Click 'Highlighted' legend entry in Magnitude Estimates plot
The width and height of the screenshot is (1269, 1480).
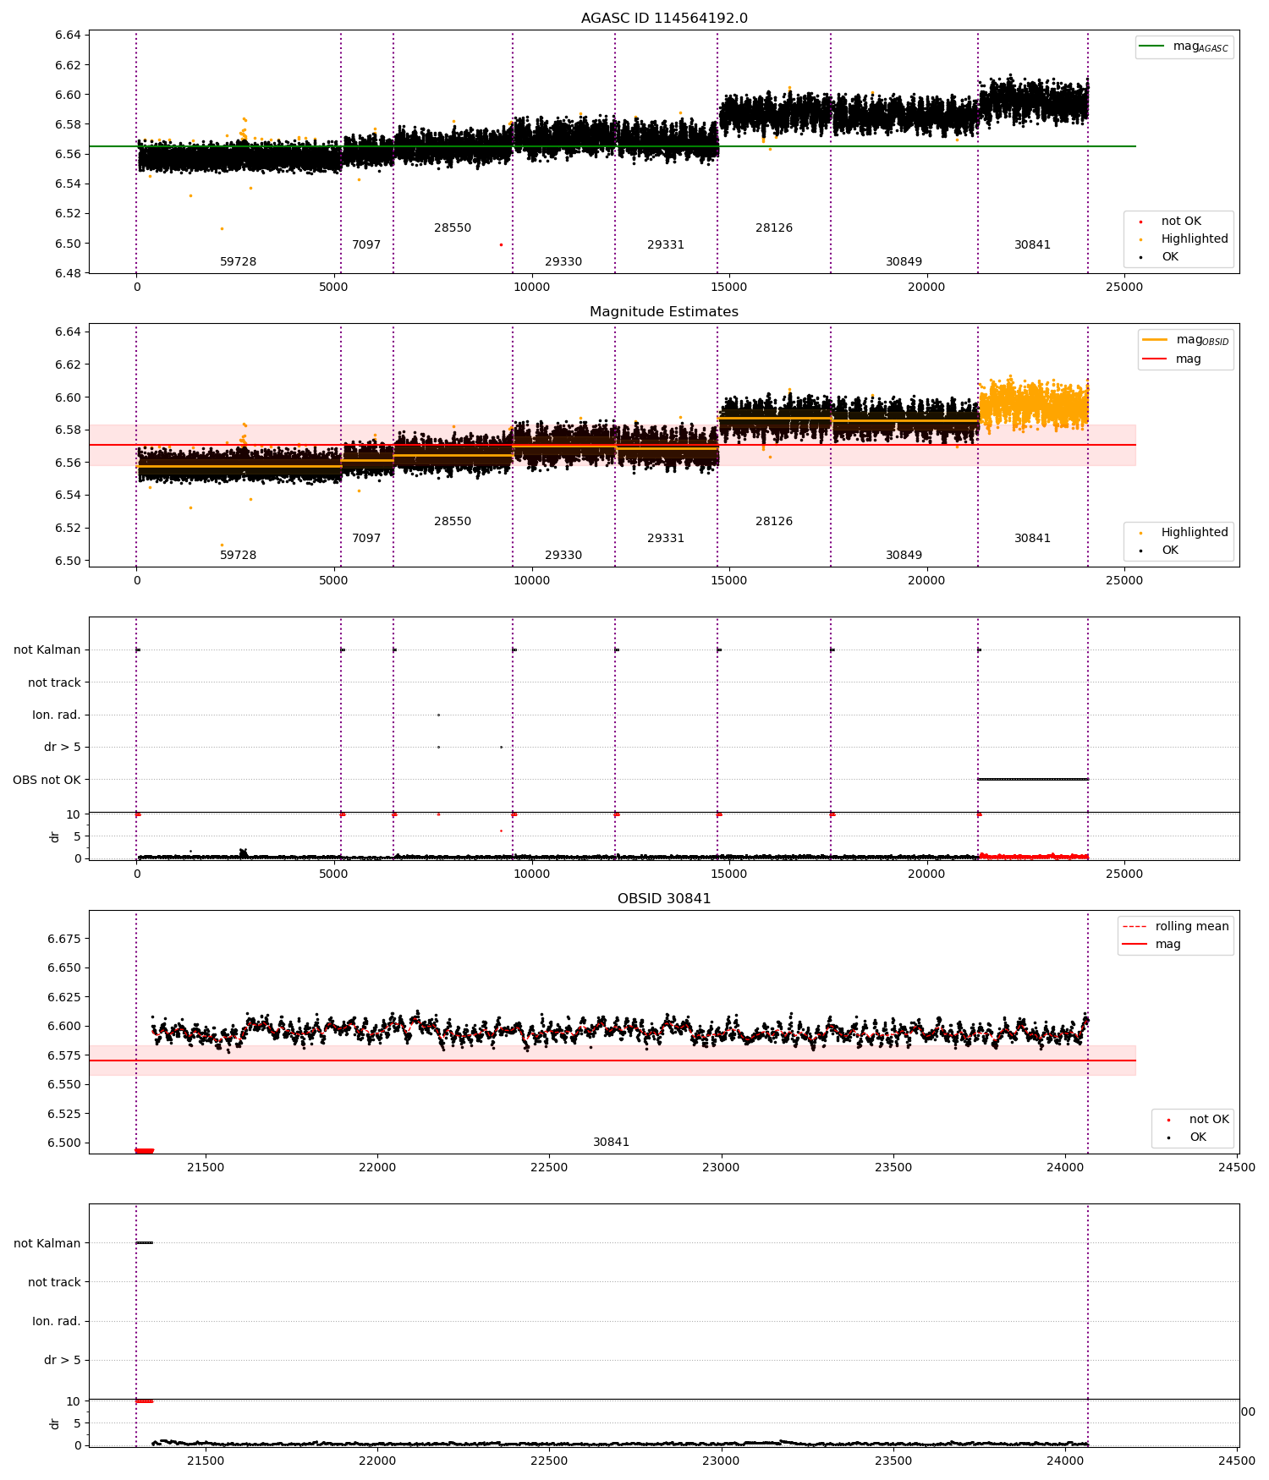tap(1184, 533)
